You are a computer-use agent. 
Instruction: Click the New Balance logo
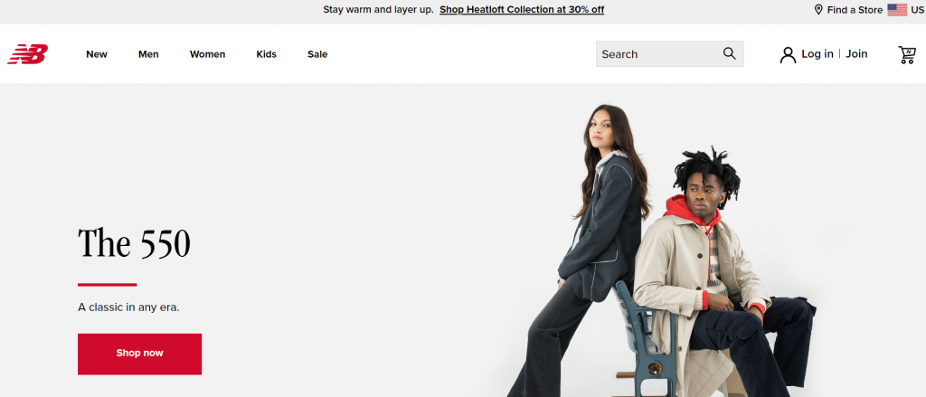click(x=28, y=53)
